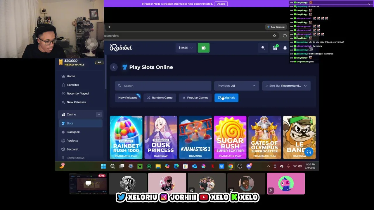Show hidden system tray icons
Image resolution: width=374 pixels, height=210 pixels.
point(269,166)
